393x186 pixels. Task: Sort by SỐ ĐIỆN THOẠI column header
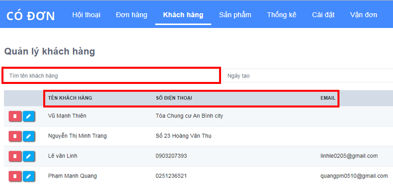pos(174,98)
